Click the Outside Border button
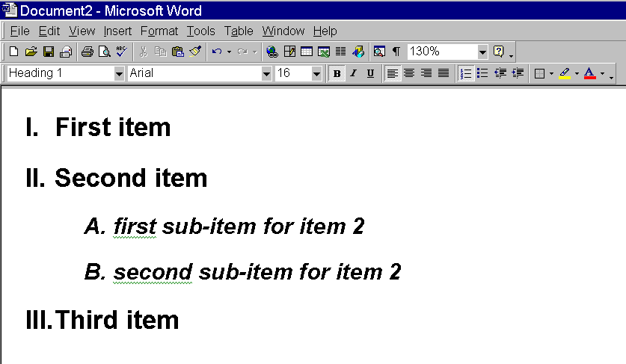626x364 pixels. tap(539, 73)
